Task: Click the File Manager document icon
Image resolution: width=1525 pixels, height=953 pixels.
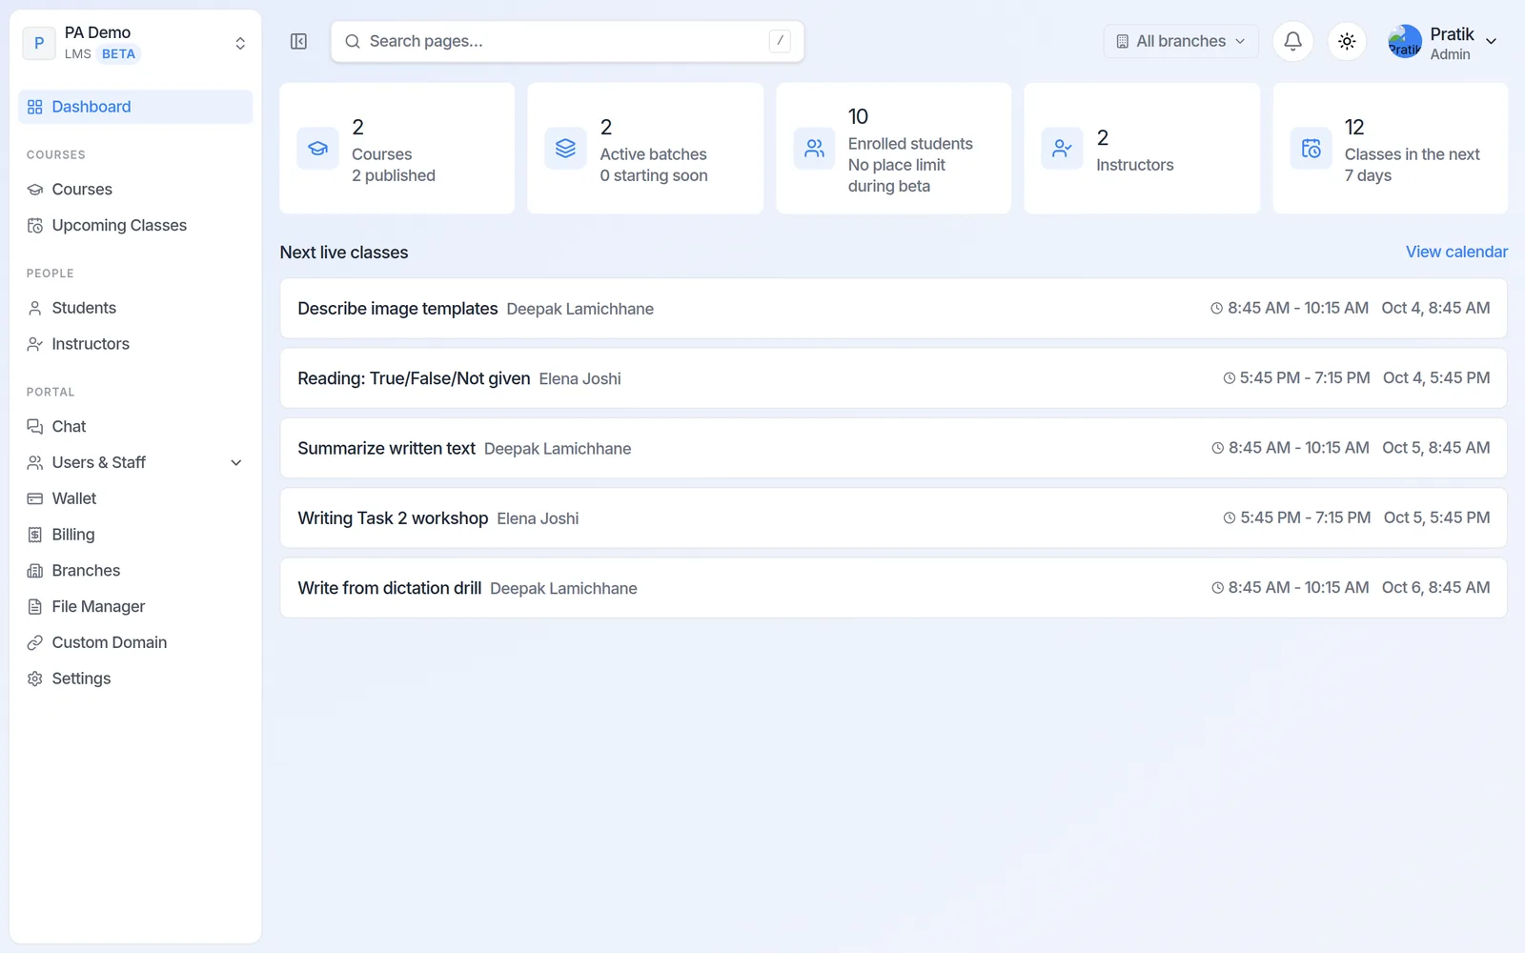Action: click(x=35, y=607)
